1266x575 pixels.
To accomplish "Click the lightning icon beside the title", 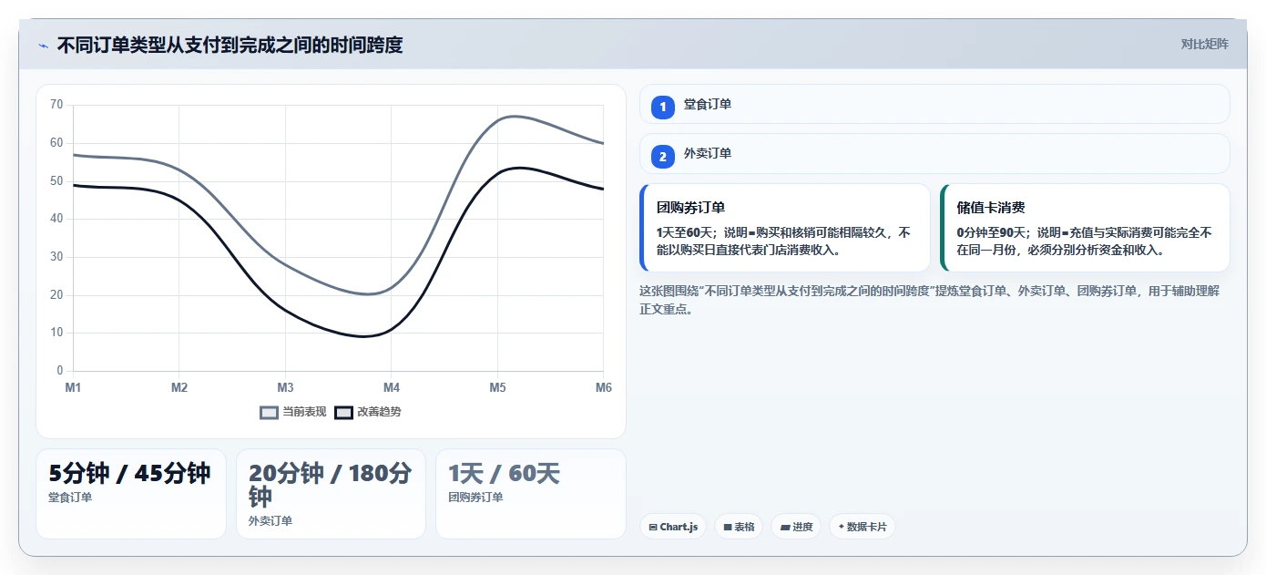I will coord(43,45).
